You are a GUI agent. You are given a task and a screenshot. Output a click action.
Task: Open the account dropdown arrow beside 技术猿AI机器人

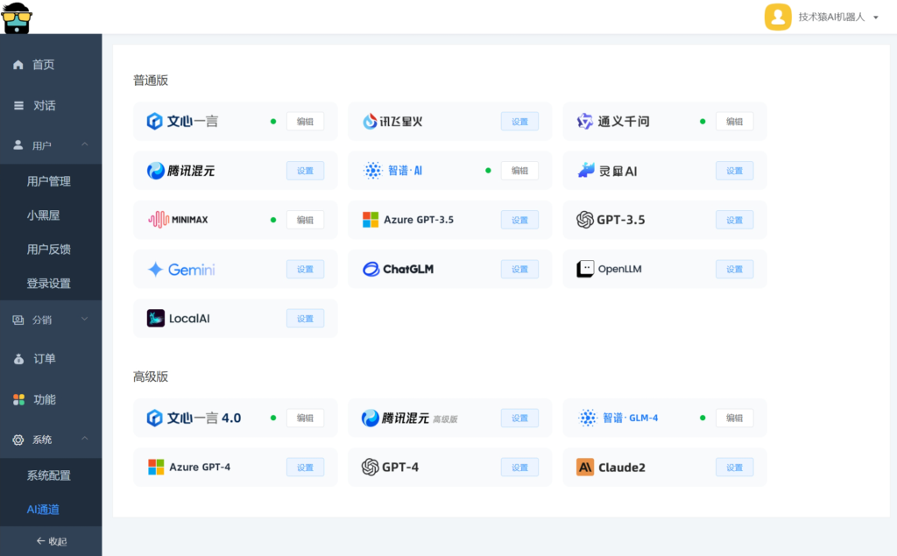[875, 18]
